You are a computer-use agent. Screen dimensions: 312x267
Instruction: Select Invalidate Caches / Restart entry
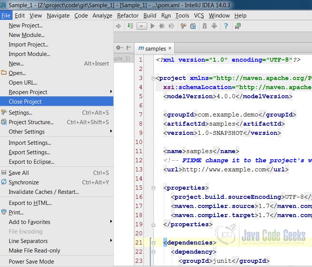click(x=57, y=192)
